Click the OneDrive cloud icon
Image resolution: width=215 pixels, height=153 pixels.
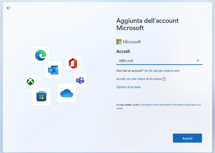pyautogui.click(x=66, y=93)
